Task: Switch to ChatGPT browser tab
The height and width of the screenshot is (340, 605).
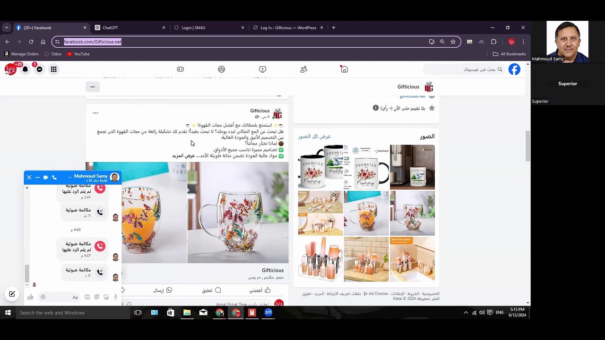Action: click(x=130, y=28)
